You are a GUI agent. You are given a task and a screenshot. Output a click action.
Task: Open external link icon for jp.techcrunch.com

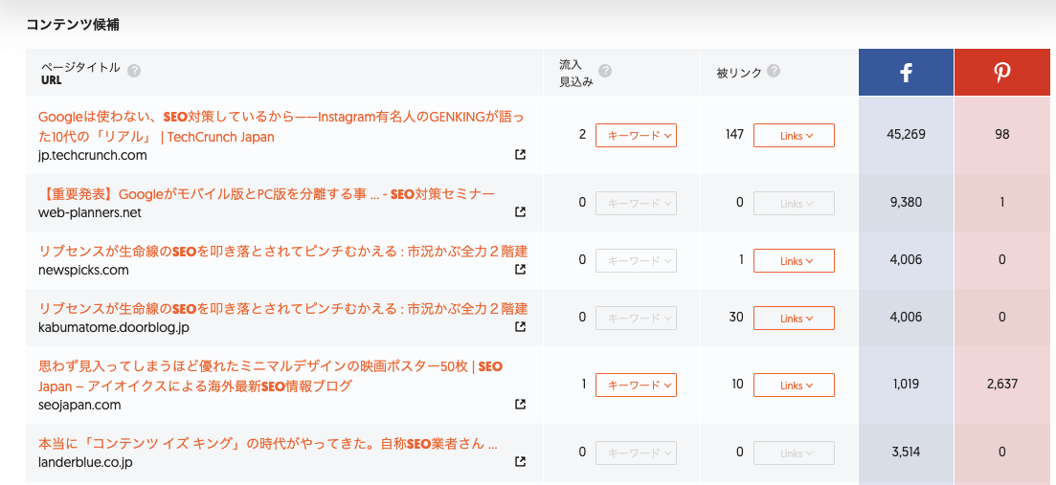click(x=520, y=155)
